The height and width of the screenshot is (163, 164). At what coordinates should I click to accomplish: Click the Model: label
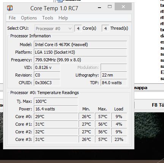26,45
